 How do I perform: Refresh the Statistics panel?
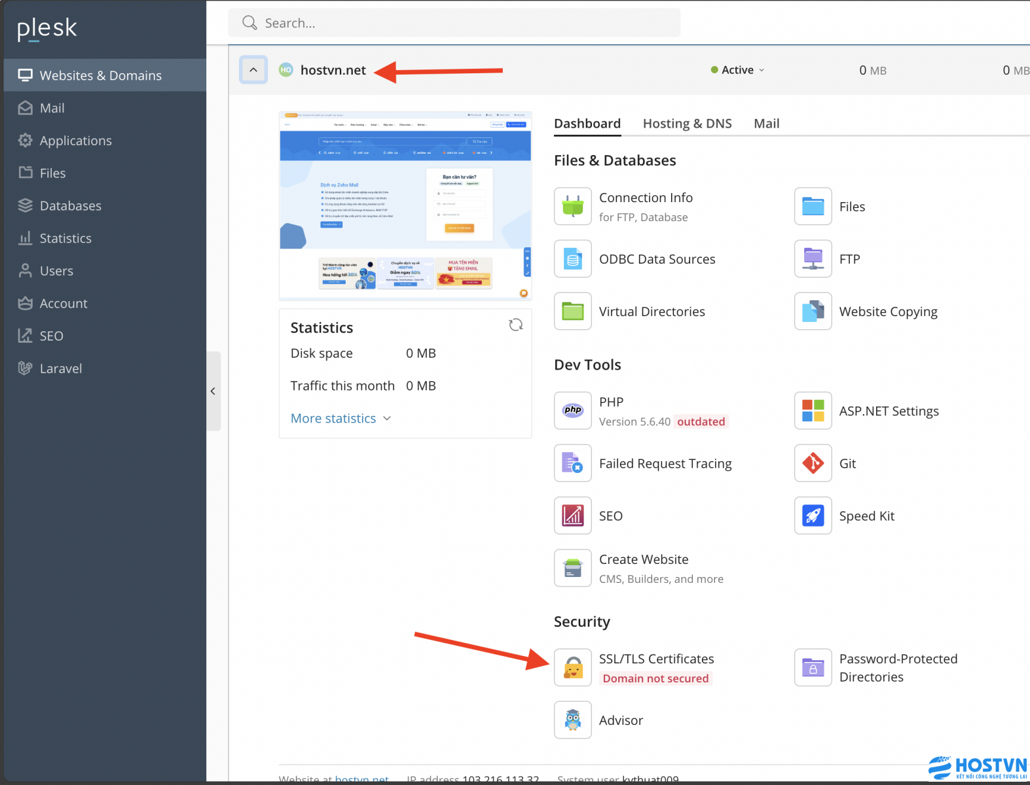click(516, 325)
